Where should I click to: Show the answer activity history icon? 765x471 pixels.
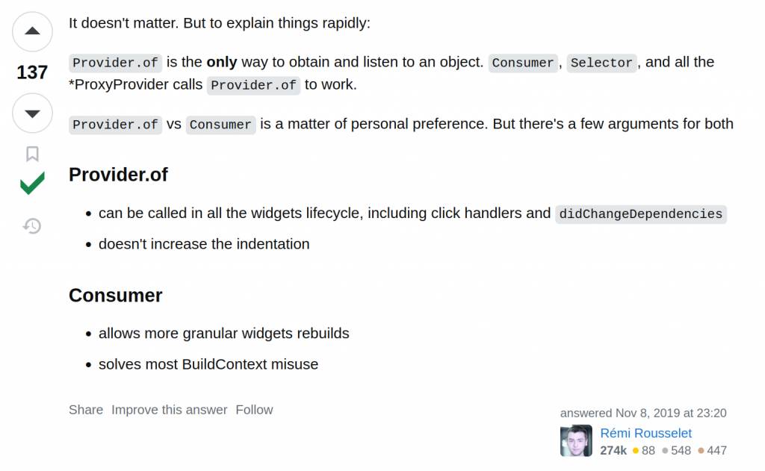(x=32, y=225)
